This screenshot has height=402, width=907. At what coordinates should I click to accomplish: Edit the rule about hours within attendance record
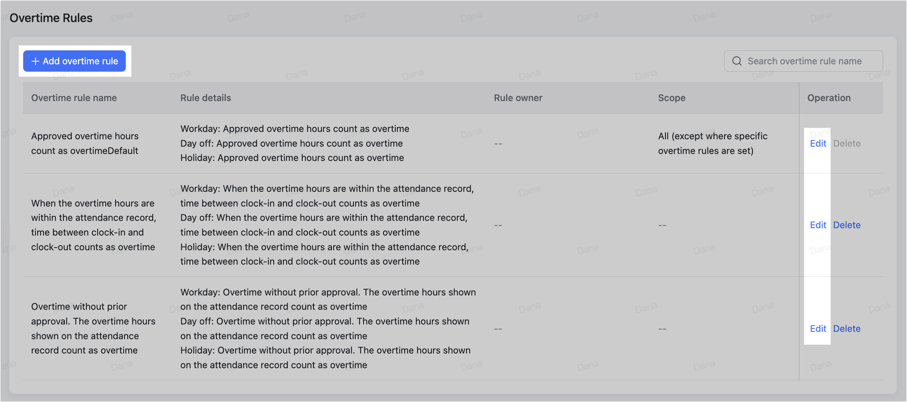pyautogui.click(x=818, y=225)
